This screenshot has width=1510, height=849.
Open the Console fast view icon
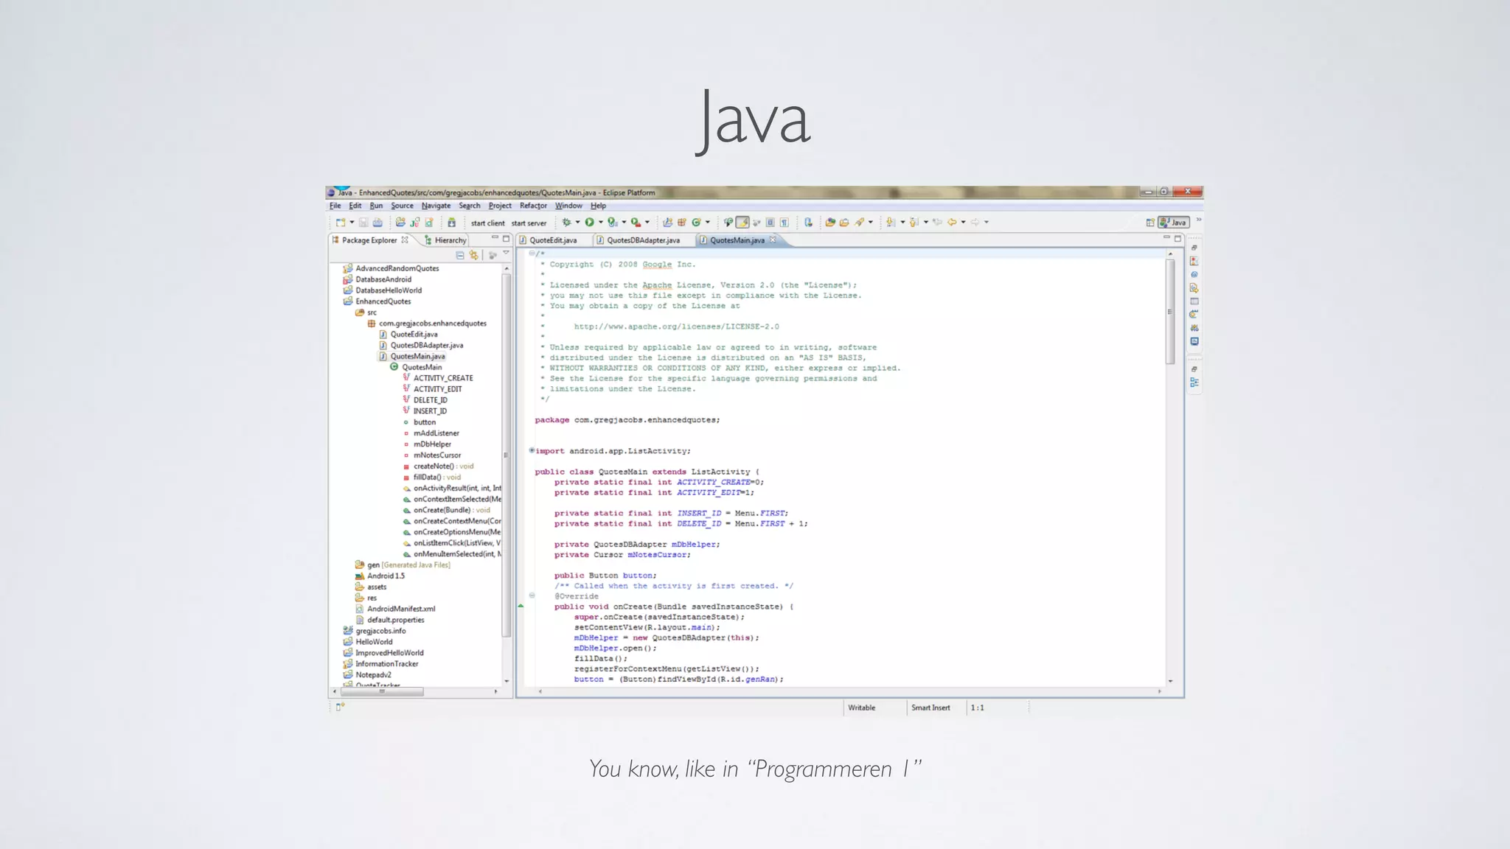point(1194,341)
